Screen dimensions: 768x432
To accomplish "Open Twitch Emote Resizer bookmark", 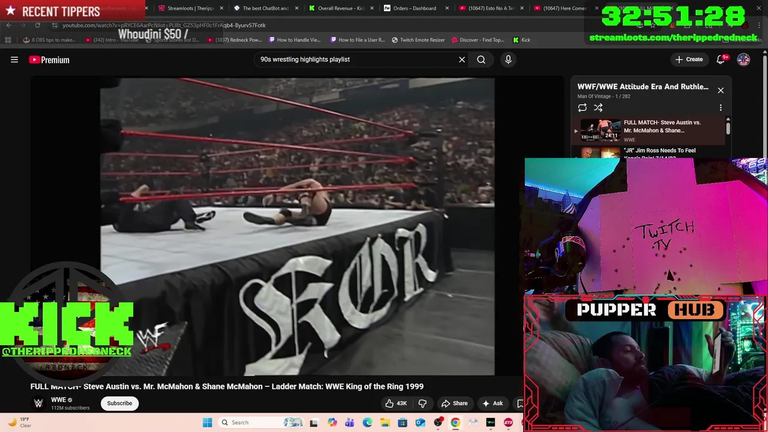I will click(x=418, y=40).
